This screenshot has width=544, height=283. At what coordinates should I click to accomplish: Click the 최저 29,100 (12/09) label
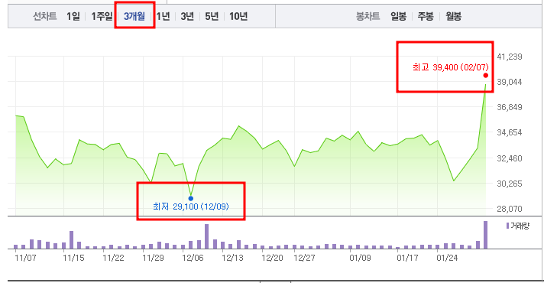pos(191,207)
